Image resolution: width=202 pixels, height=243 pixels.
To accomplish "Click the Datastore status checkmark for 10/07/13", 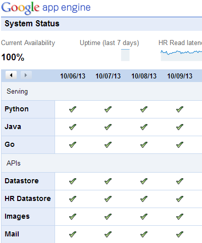I will point(108,181).
